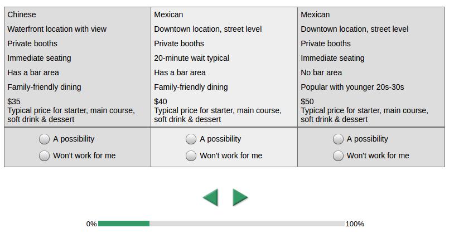
Task: Select "Won't work for me" under $50 option
Action: [x=338, y=156]
